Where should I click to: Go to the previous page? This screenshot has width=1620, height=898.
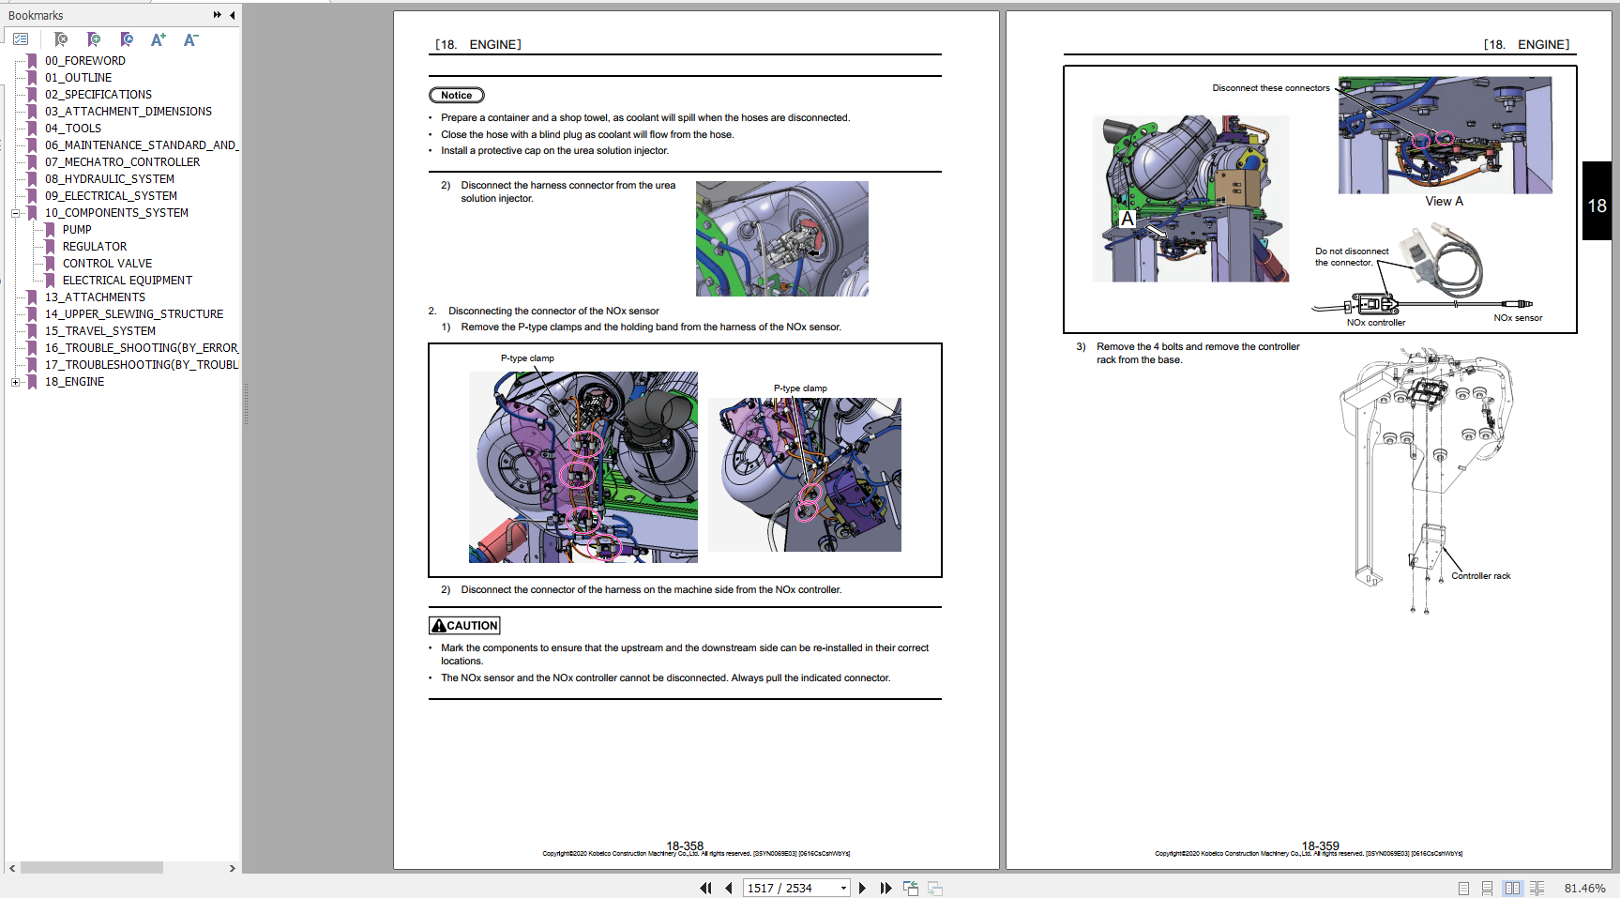tap(728, 888)
